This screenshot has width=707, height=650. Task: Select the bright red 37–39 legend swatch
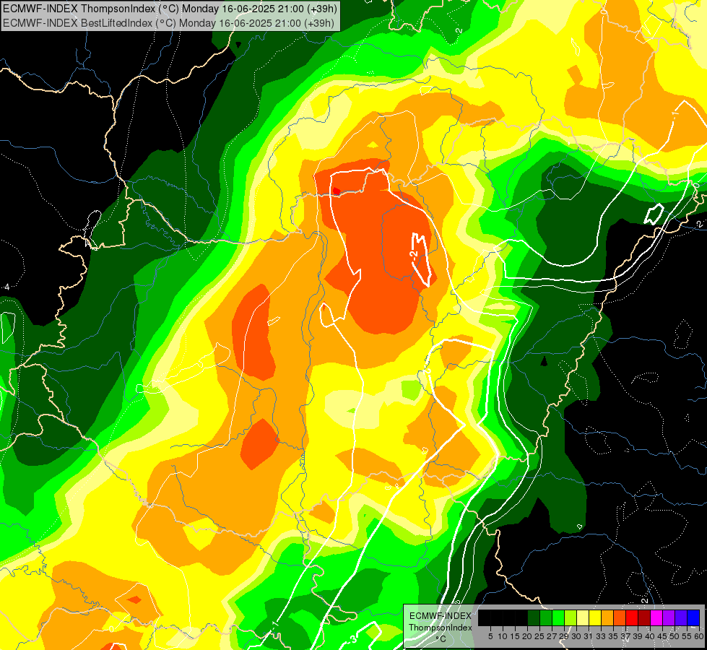pos(632,617)
